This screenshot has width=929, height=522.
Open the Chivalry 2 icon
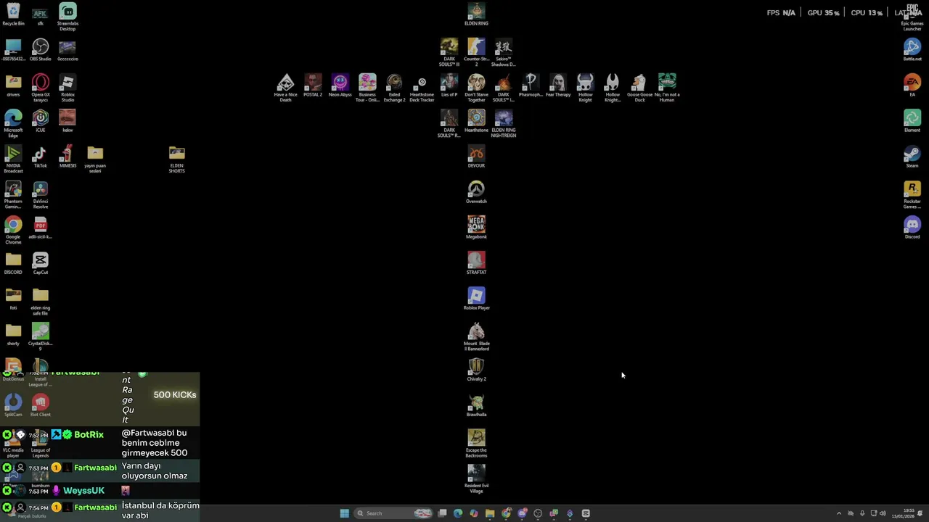pos(476,370)
